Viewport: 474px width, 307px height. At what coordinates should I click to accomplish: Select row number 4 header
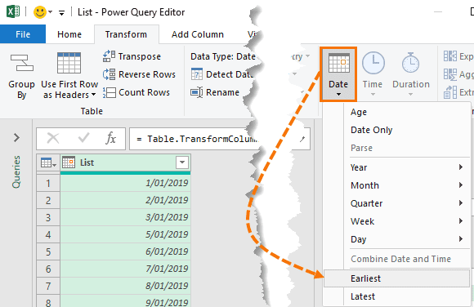(48, 234)
